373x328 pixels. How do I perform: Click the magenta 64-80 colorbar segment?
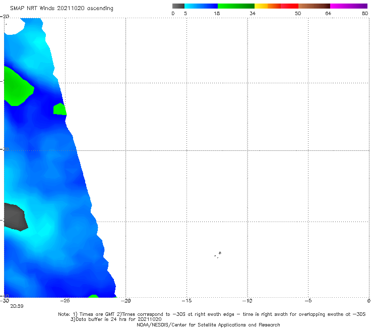[349, 6]
